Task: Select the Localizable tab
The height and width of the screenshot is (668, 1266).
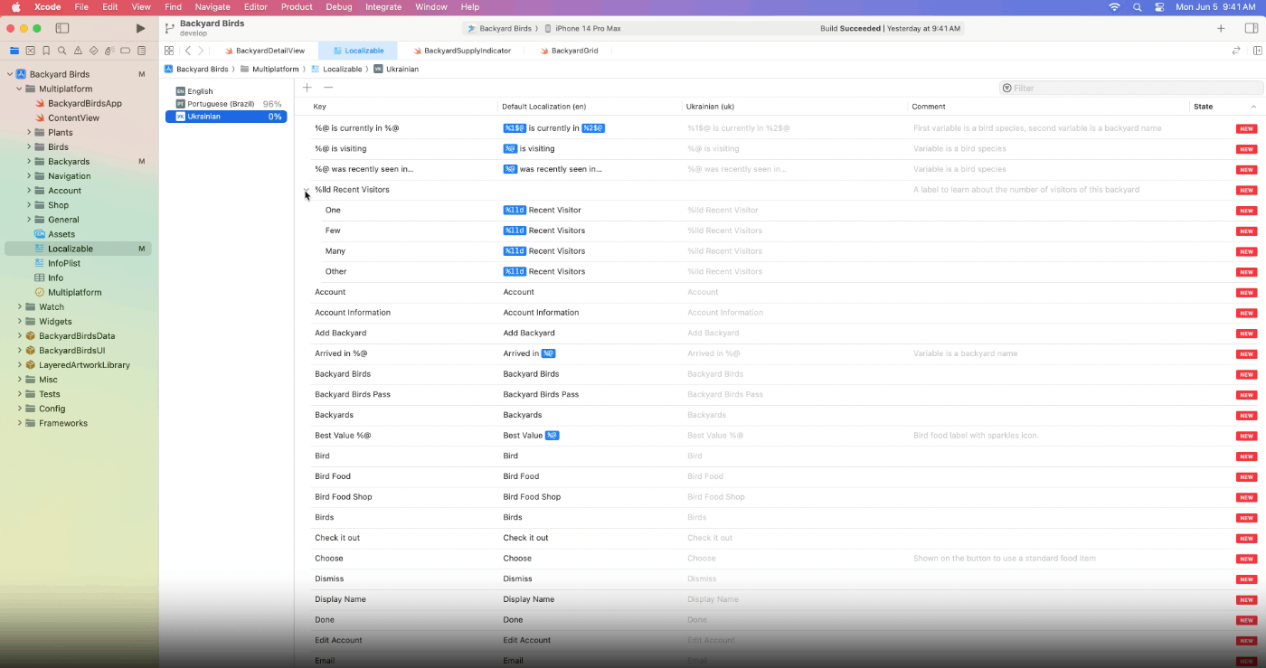Action: 358,51
